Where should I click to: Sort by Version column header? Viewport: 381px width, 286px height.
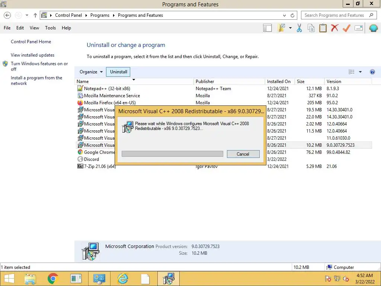[348, 82]
